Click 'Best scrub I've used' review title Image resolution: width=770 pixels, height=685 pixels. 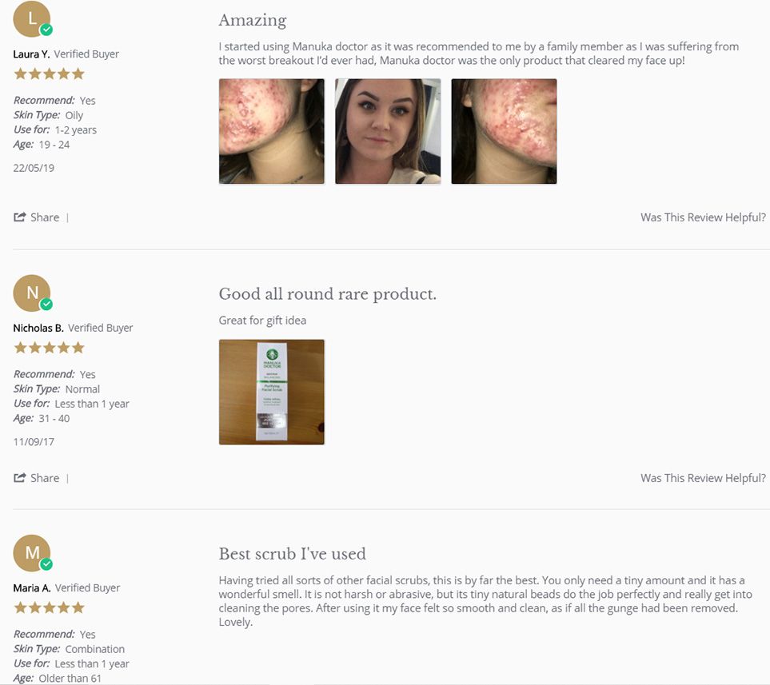[x=292, y=554]
